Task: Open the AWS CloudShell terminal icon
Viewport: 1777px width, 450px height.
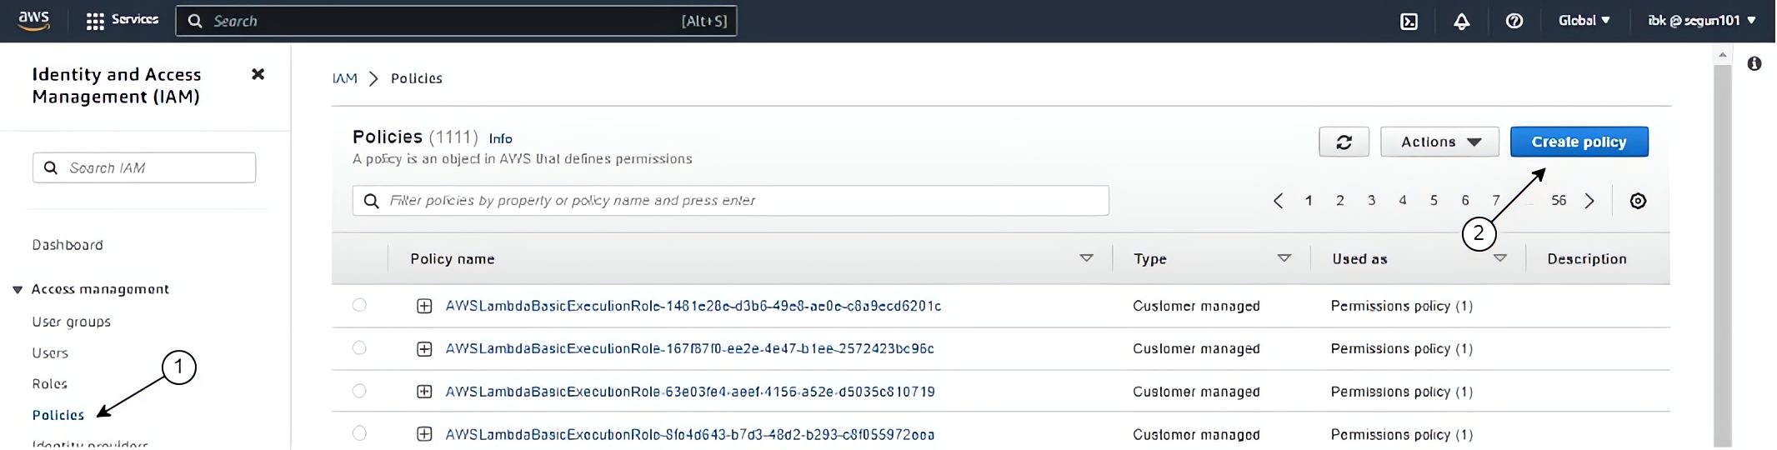Action: pyautogui.click(x=1409, y=22)
